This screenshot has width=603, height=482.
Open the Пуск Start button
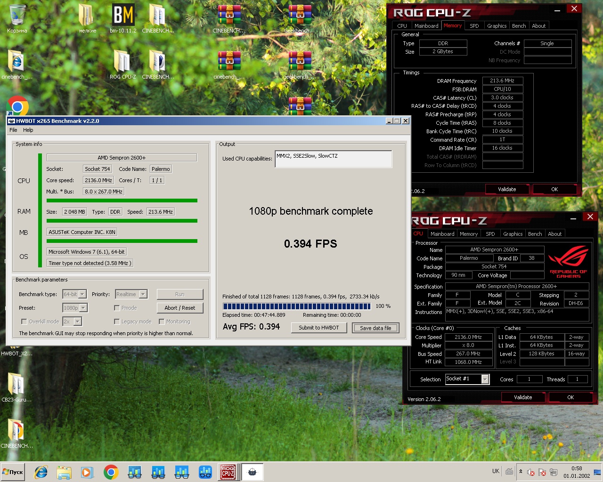click(13, 472)
